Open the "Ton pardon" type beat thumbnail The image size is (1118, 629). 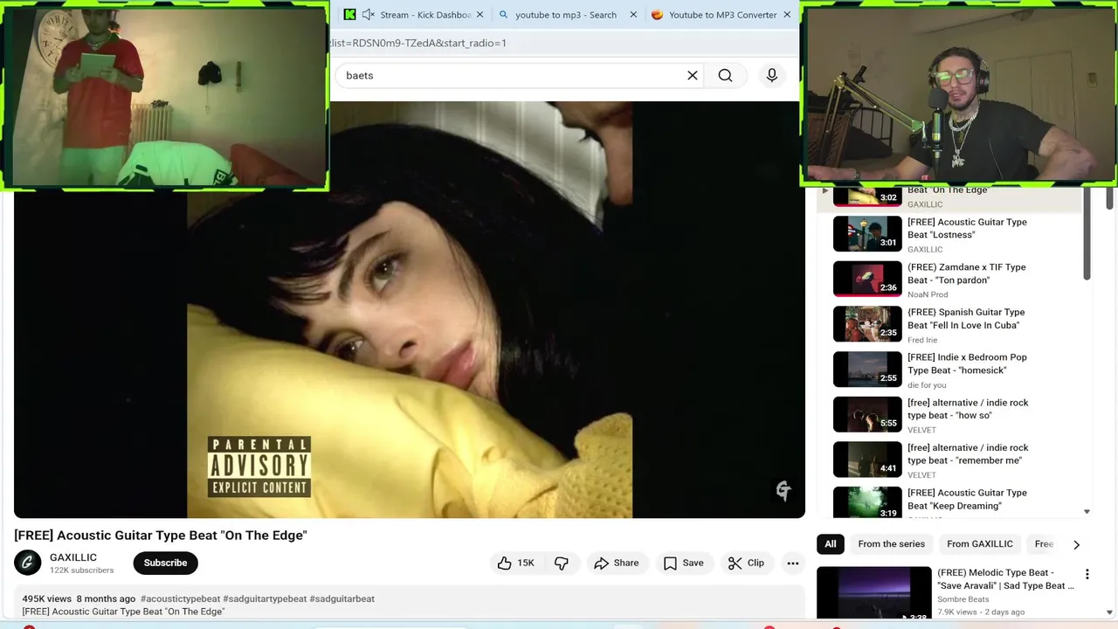click(x=867, y=279)
